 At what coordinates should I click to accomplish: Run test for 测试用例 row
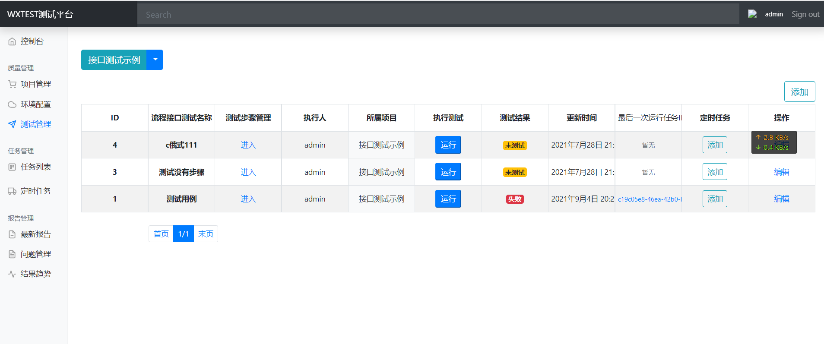pos(448,199)
